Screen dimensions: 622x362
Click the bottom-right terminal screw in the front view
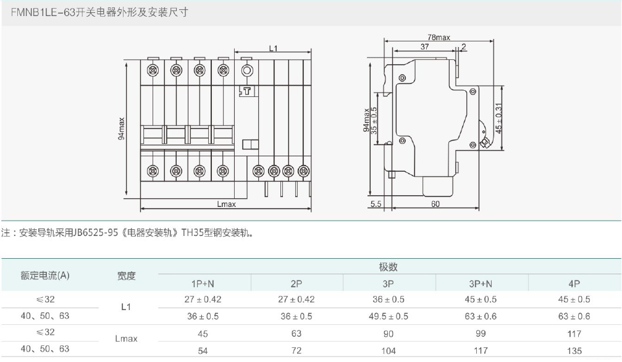click(303, 170)
